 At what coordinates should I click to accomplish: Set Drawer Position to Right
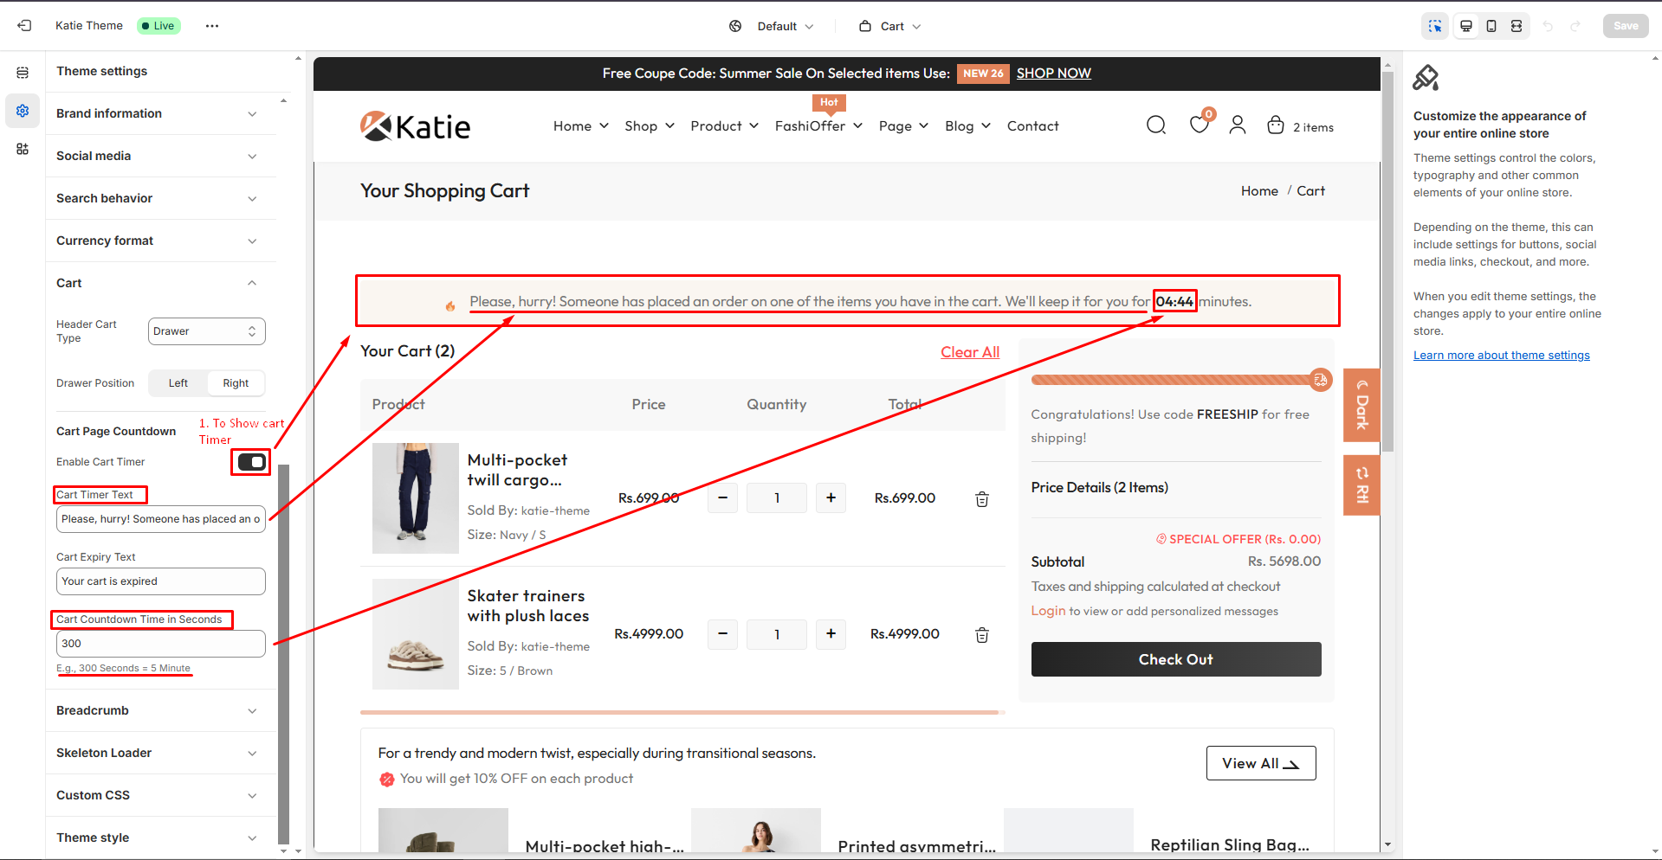[236, 383]
